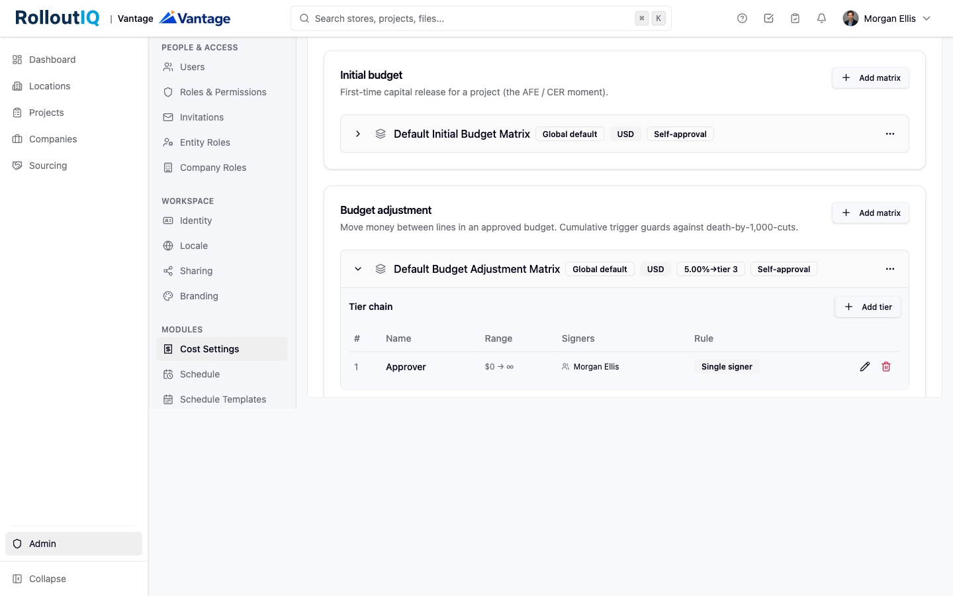The height and width of the screenshot is (596, 953).
Task: Open Identity workspace settings
Action: (222, 221)
